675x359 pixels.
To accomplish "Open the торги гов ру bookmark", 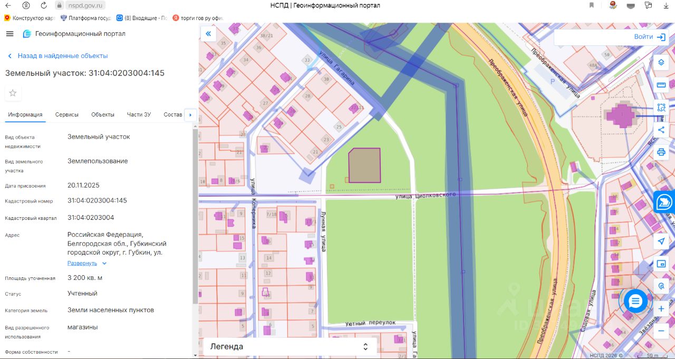I will coord(198,18).
